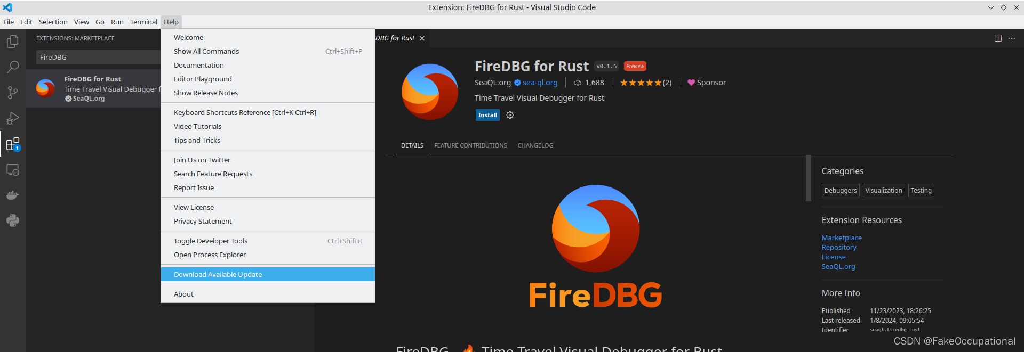The height and width of the screenshot is (352, 1024).
Task: Click the v0.1.6 version badge
Action: 606,66
